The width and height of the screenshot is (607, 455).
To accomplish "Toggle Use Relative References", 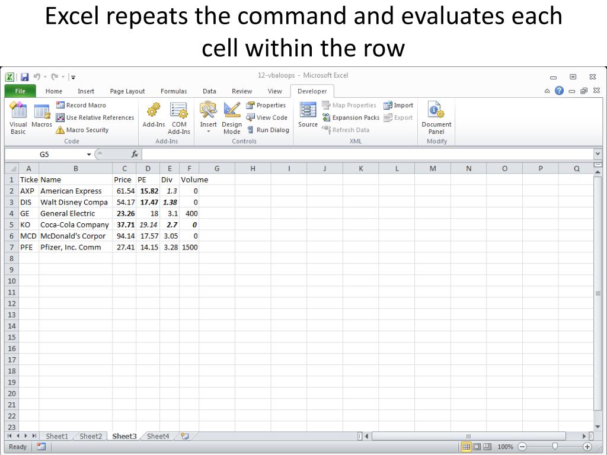I will (95, 118).
